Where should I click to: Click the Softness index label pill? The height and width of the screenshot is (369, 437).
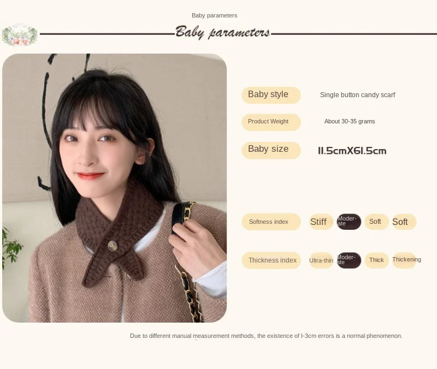click(x=271, y=222)
